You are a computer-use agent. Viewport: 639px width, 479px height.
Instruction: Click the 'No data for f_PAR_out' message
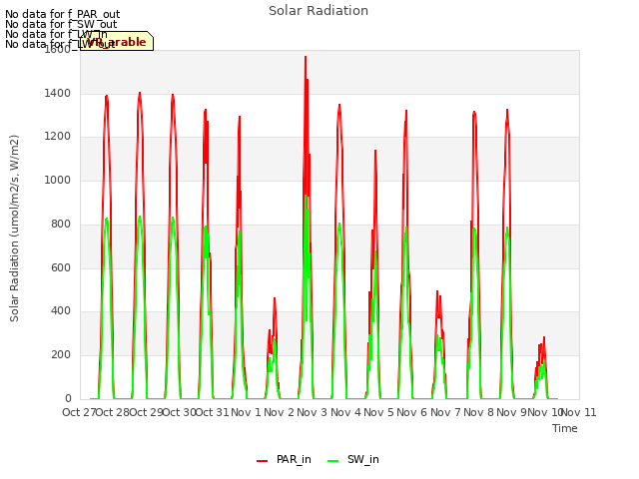pyautogui.click(x=62, y=14)
